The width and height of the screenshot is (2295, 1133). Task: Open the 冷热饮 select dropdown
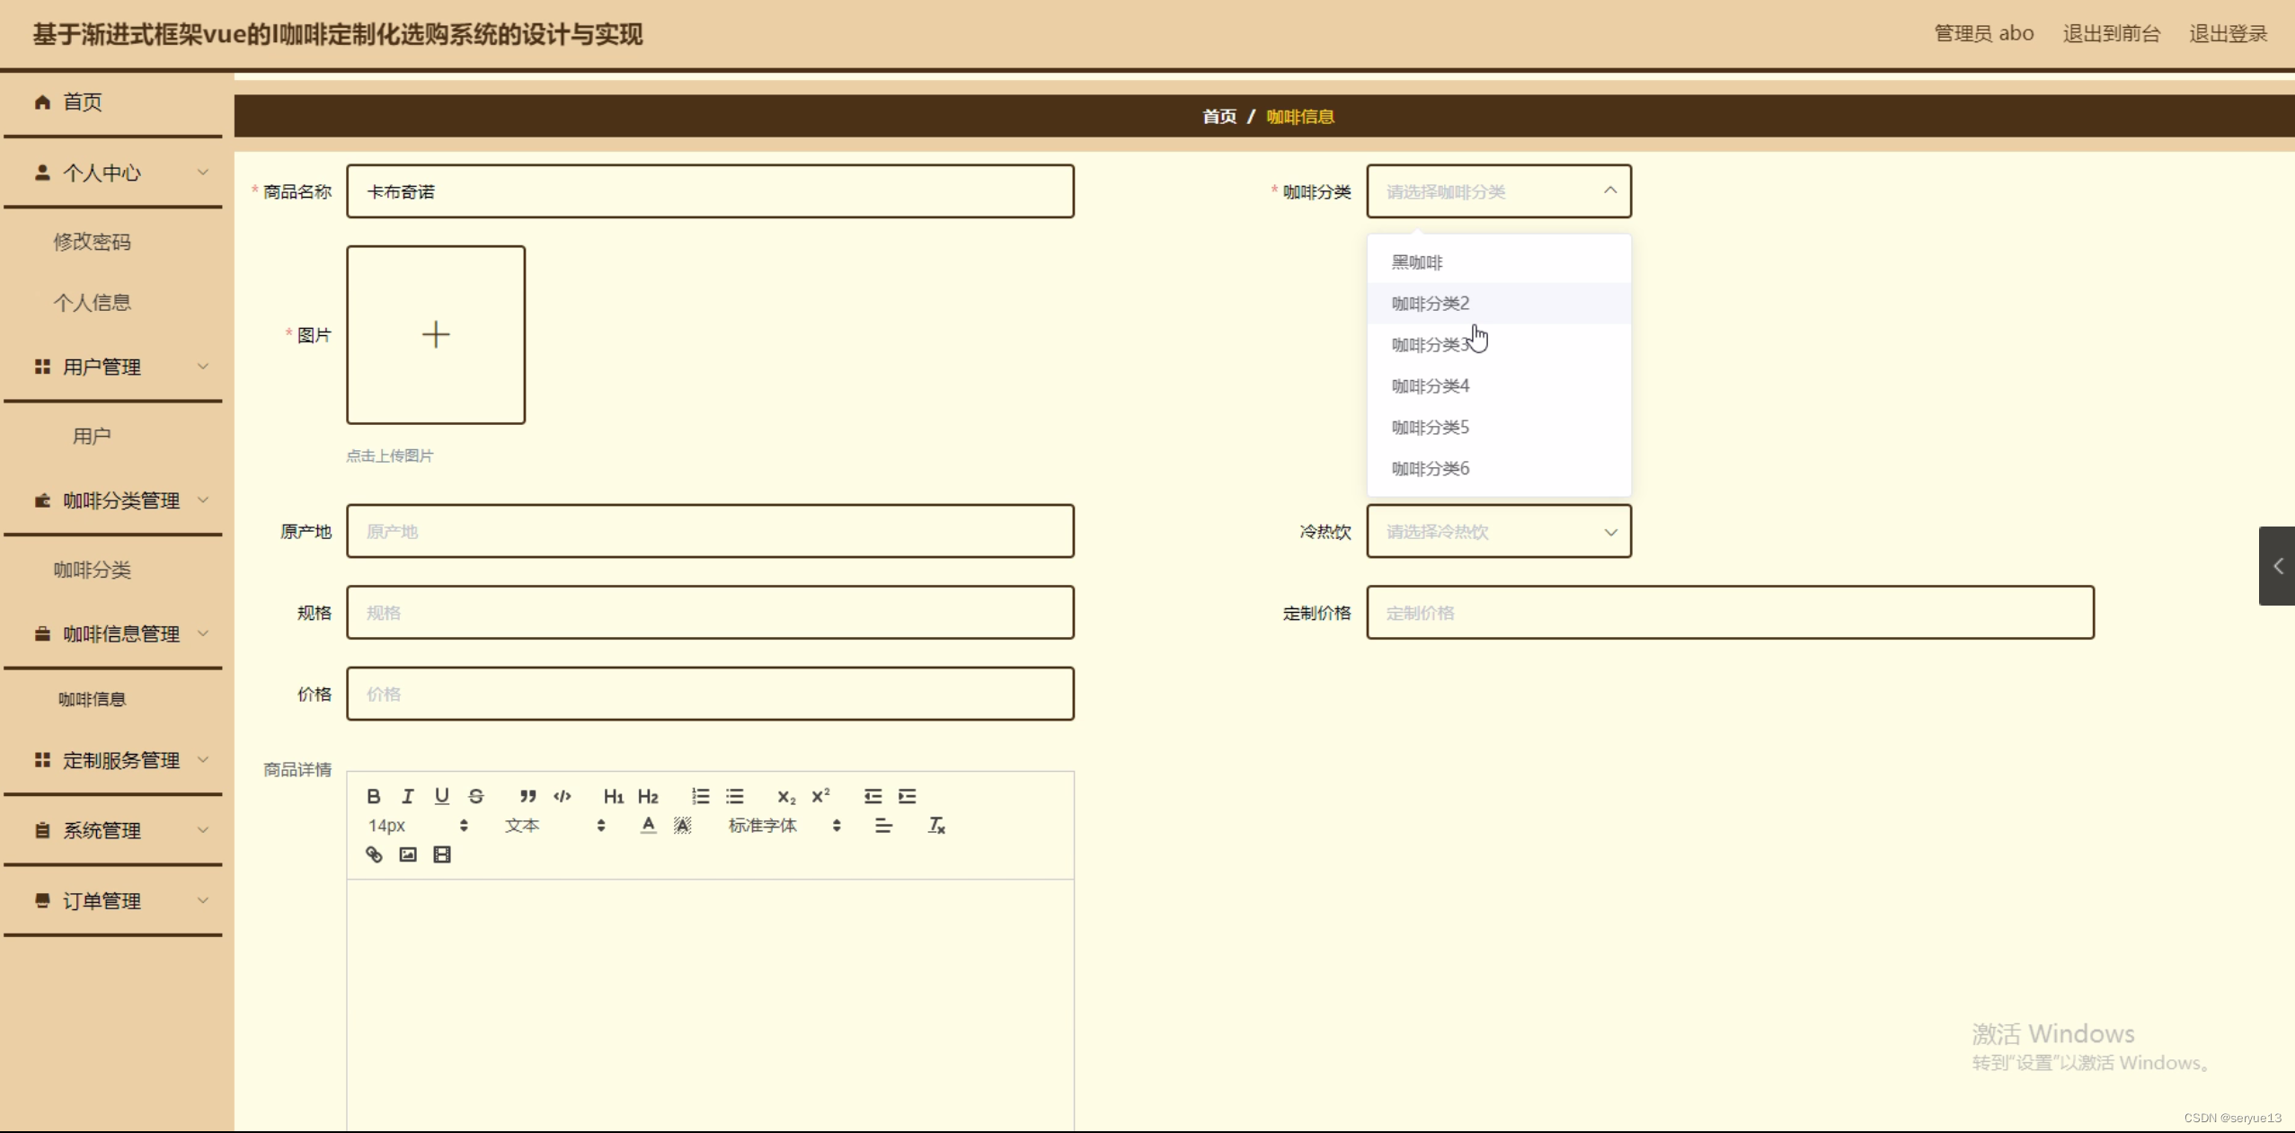(1498, 532)
